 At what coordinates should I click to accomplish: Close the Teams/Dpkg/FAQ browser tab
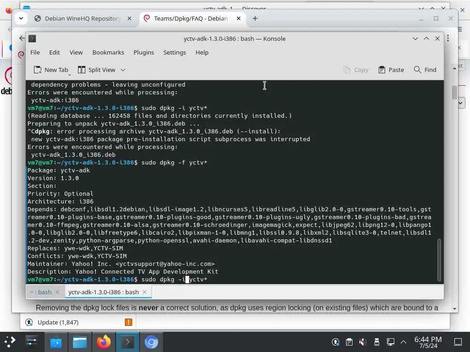[x=238, y=18]
